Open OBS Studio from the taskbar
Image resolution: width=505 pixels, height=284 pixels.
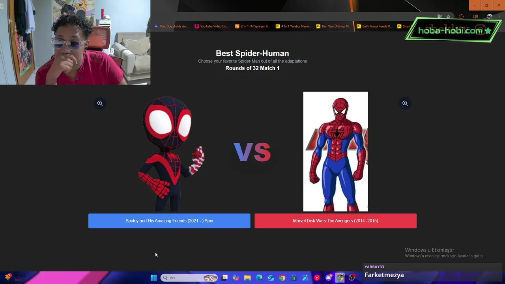[x=352, y=278]
